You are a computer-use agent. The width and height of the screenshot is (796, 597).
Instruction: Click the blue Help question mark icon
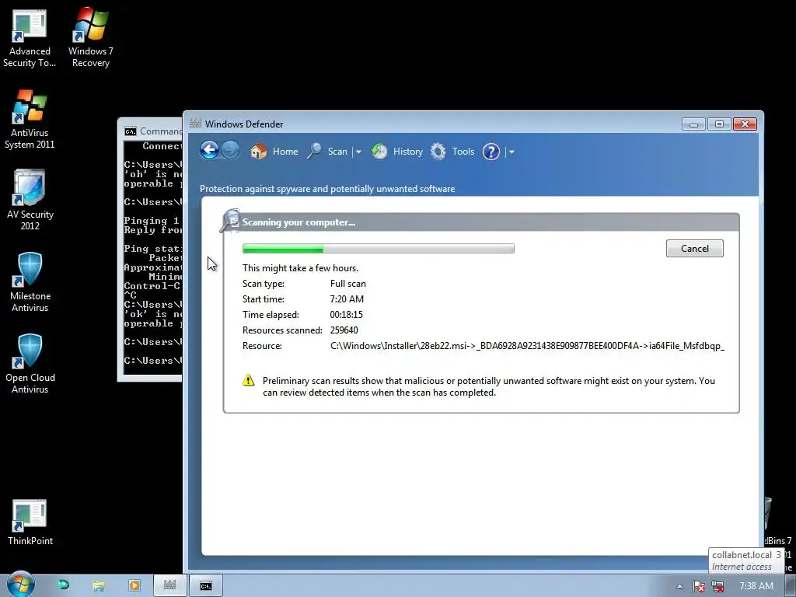coord(491,152)
